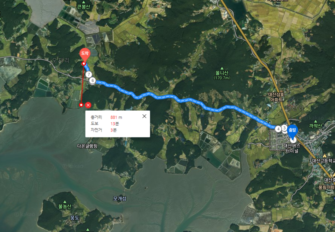
Task: Click the 대산버스터미널 map label
Action: coord(292,148)
